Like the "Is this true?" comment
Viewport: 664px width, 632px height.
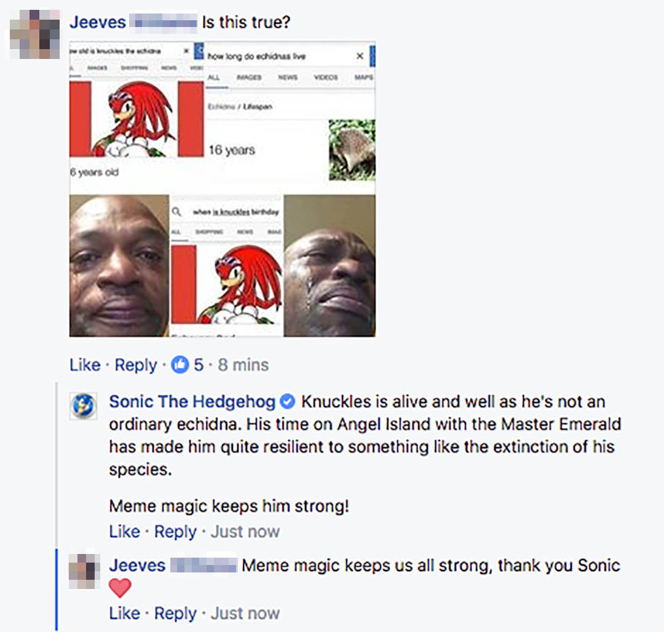[85, 365]
